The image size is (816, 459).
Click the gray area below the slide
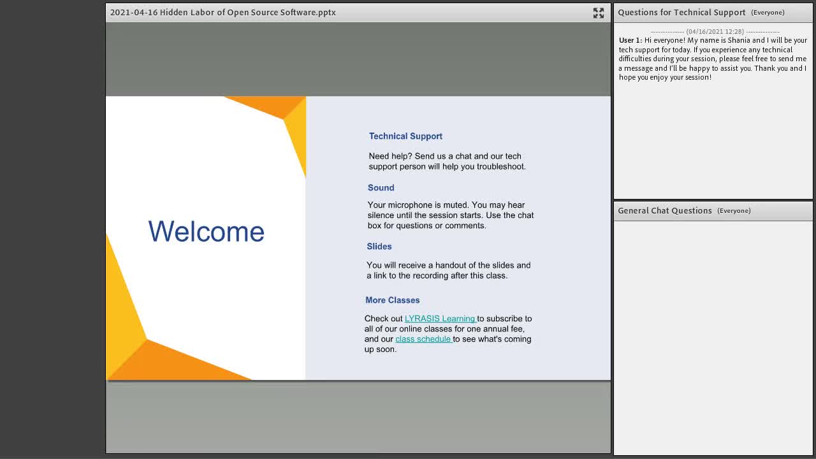pyautogui.click(x=358, y=417)
